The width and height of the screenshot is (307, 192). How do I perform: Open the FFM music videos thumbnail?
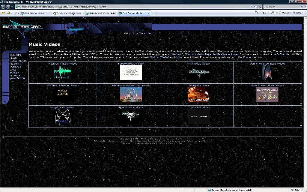[x=199, y=73]
